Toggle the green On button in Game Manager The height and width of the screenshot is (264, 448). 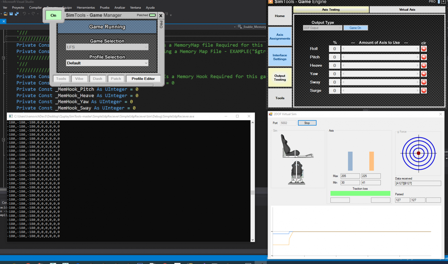[x=53, y=15]
